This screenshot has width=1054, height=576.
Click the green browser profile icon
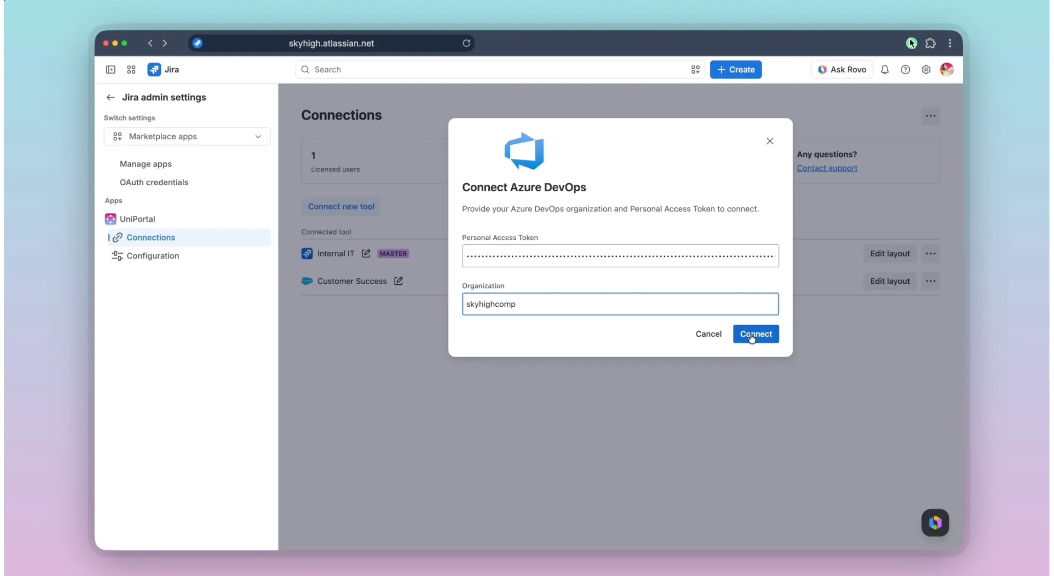[911, 43]
